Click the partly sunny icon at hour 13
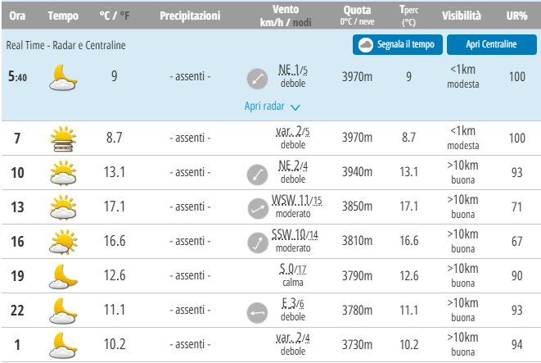The image size is (541, 363). tap(62, 206)
